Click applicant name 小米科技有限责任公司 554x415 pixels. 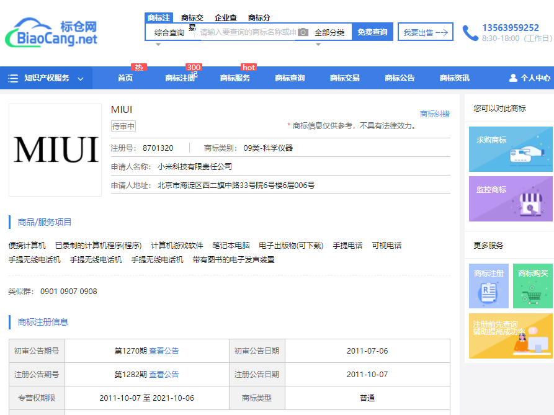(195, 167)
